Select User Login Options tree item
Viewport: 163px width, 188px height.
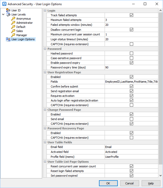[23, 39]
